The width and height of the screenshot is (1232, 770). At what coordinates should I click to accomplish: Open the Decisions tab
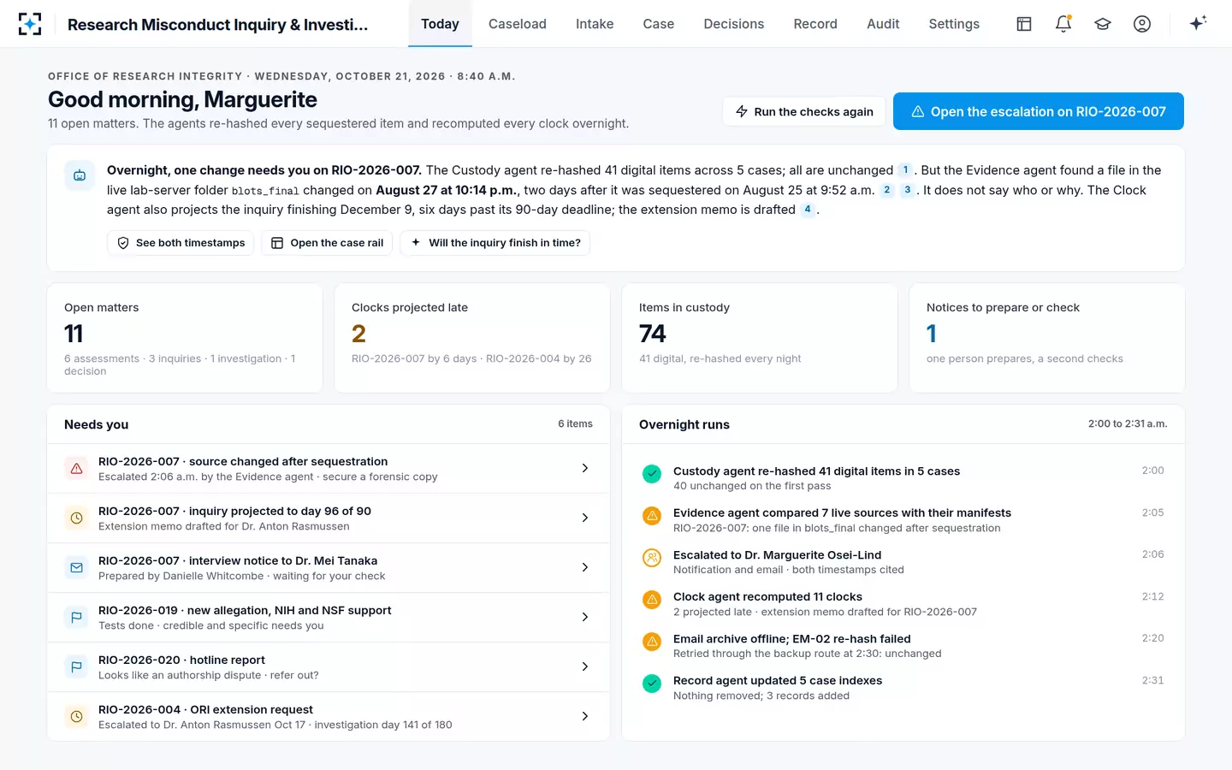(734, 24)
